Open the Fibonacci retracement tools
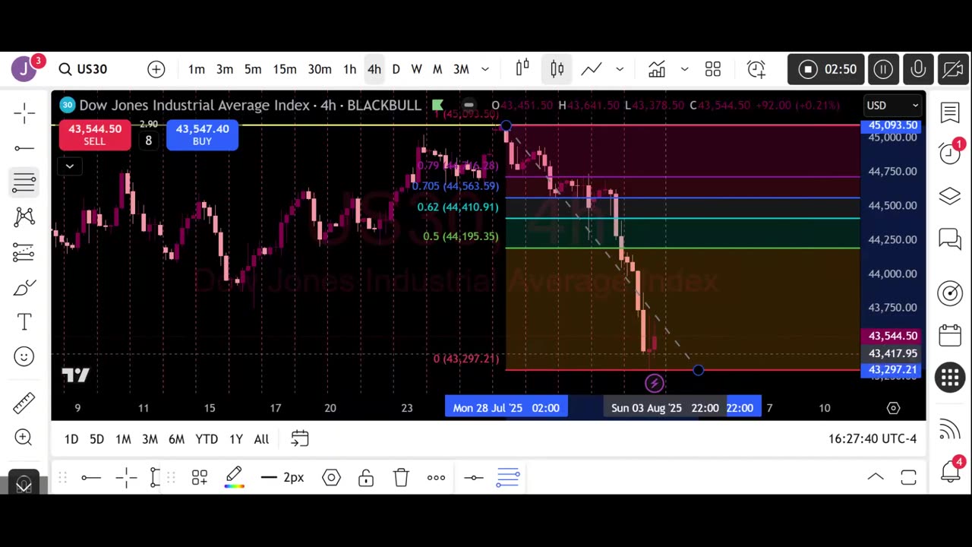Screen dimensions: 972x547 pos(24,183)
